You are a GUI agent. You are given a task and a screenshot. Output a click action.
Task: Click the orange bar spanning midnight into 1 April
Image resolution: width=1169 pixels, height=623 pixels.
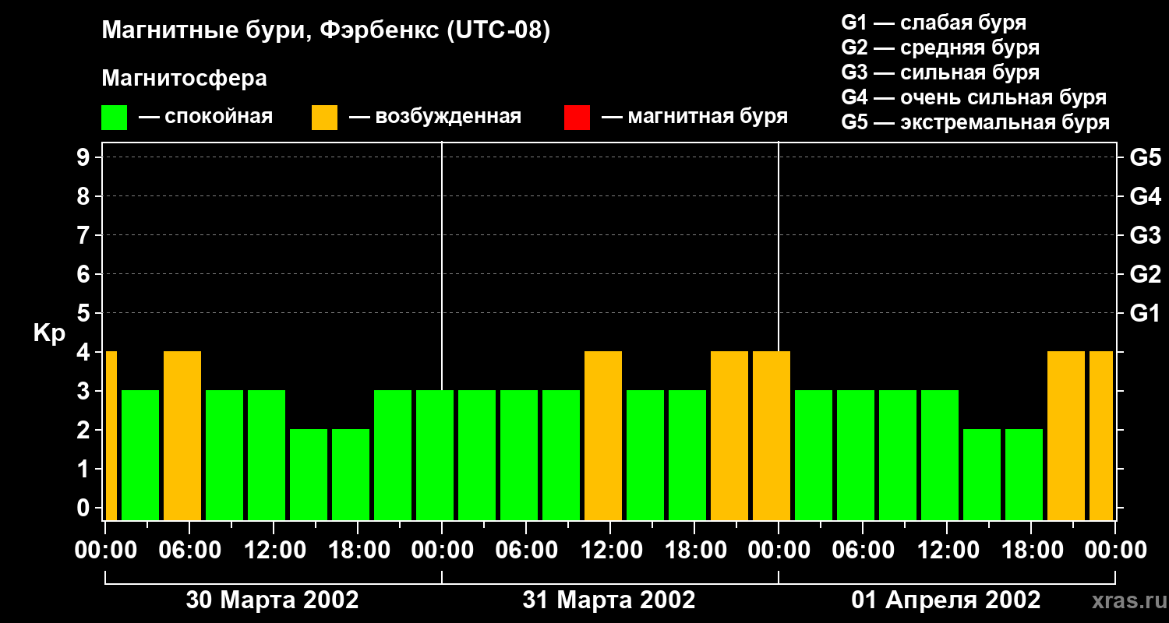[772, 435]
